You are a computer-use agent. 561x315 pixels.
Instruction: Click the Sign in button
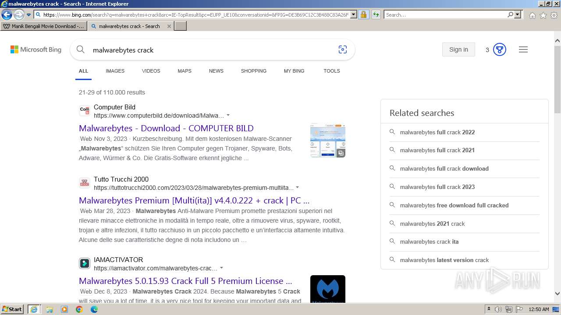[x=458, y=49]
